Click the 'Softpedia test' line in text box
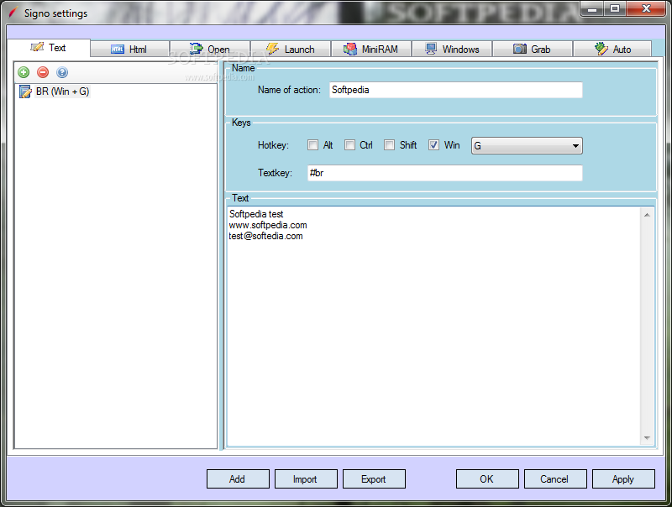 pos(256,214)
